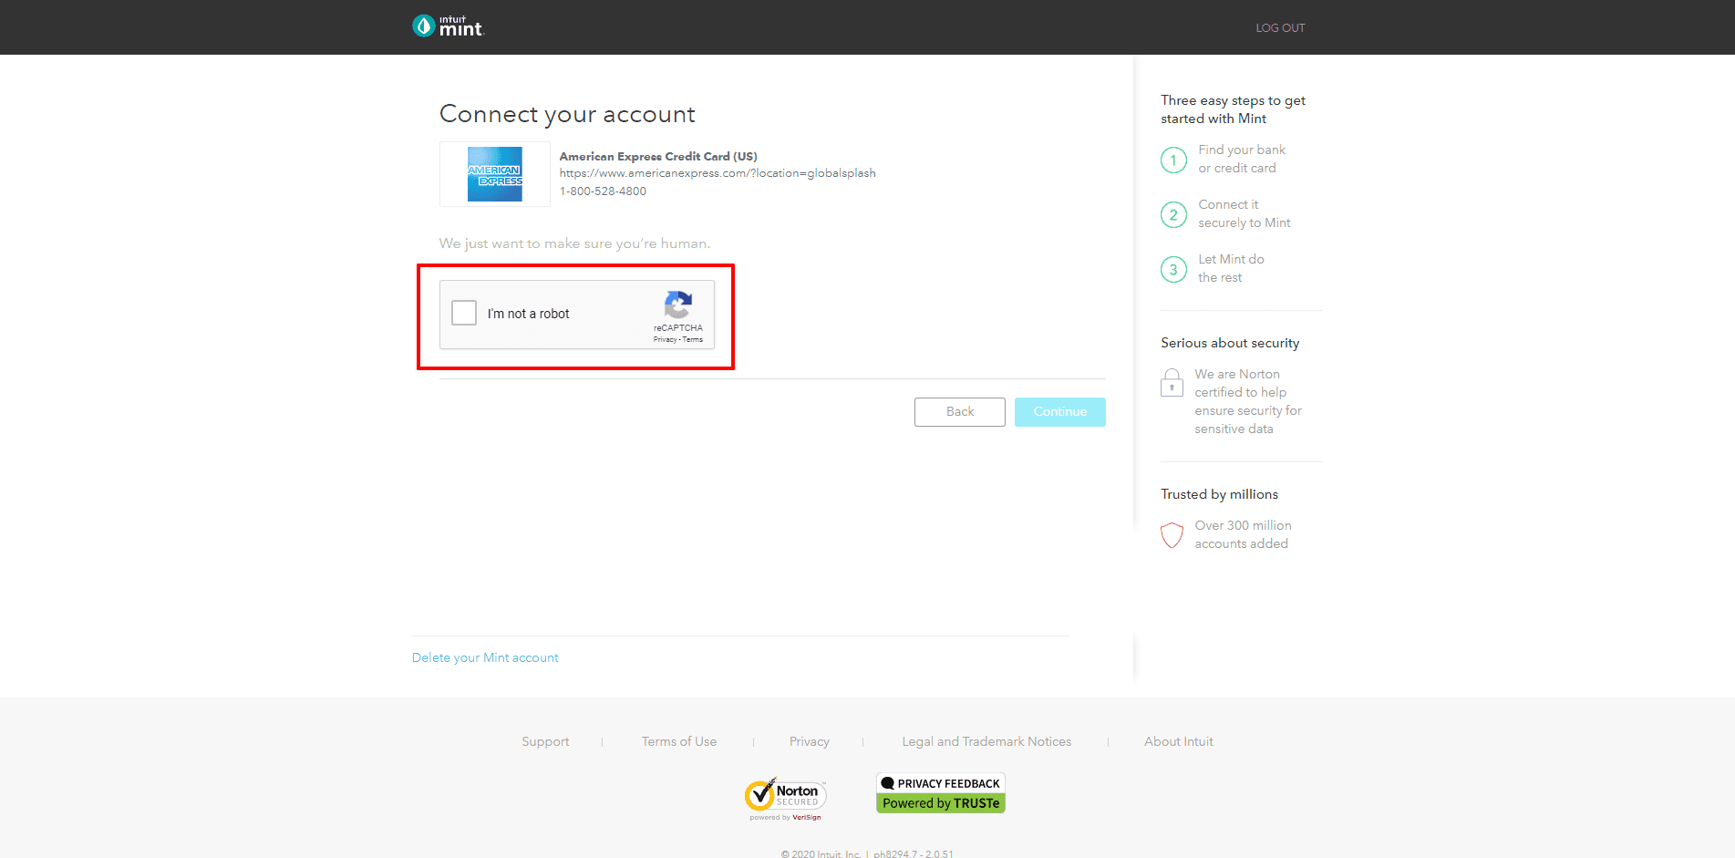Click the reCAPTCHA logo icon

(678, 305)
